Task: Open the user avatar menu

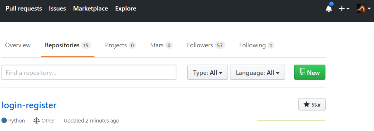Action: [x=363, y=9]
